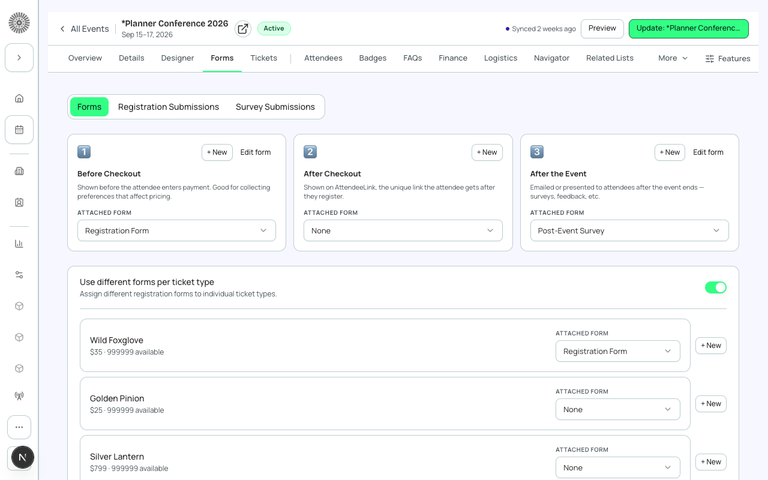Click the Preview button
The width and height of the screenshot is (768, 480).
coord(602,28)
